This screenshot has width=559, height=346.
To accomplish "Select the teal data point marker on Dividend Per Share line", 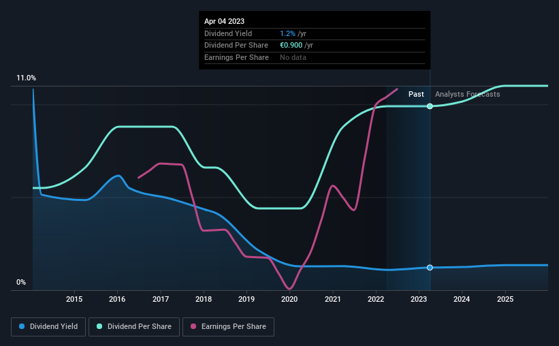I will click(x=430, y=106).
